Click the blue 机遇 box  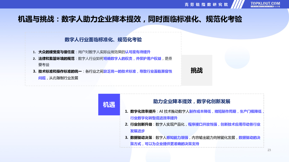109,104
